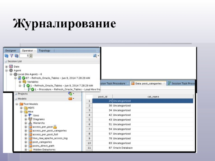Click the filter funnel icon in Operator toolbar
The image size is (215, 161).
[x=11, y=56]
